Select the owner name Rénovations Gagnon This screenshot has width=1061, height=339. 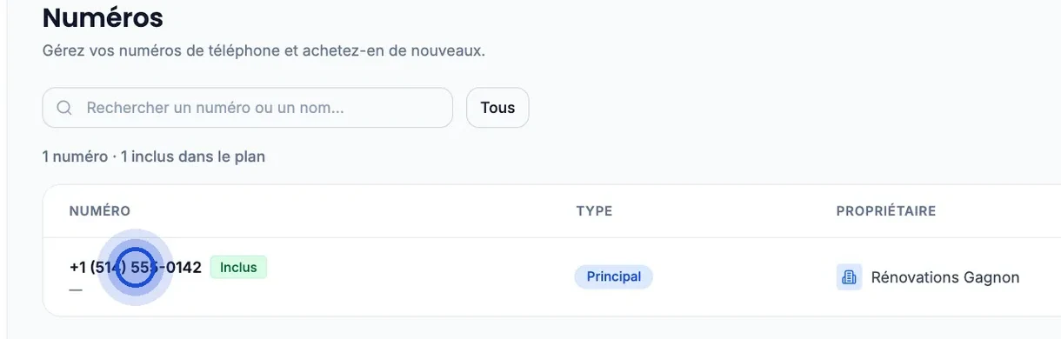pyautogui.click(x=945, y=277)
